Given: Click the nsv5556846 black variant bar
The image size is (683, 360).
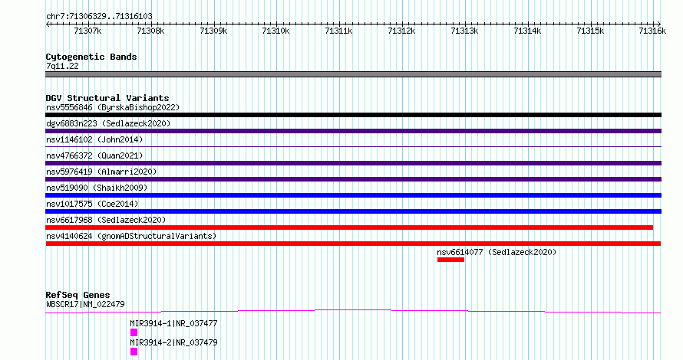Looking at the screenshot, I should [353, 115].
